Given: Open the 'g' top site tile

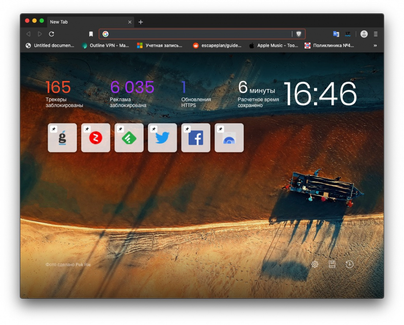Looking at the screenshot, I should pos(62,138).
